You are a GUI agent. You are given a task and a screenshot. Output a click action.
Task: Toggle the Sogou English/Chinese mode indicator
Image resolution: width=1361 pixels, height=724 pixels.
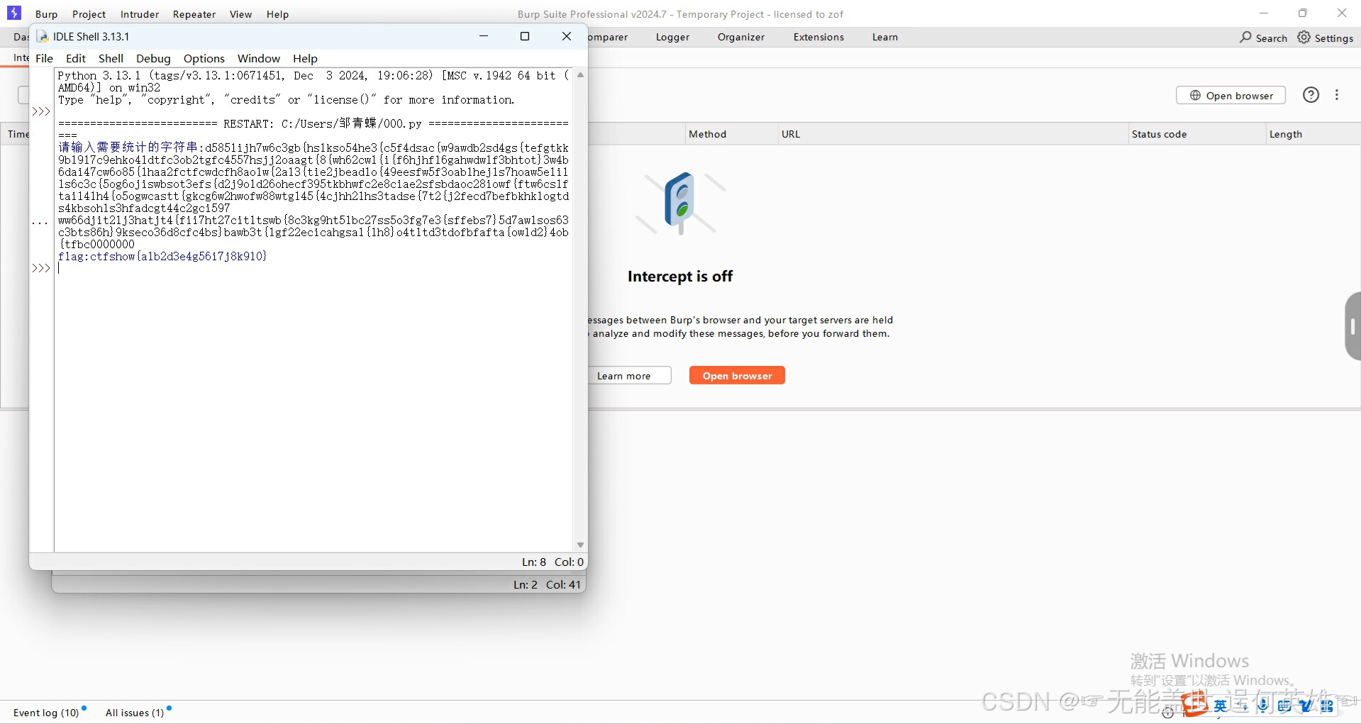coord(1221,706)
